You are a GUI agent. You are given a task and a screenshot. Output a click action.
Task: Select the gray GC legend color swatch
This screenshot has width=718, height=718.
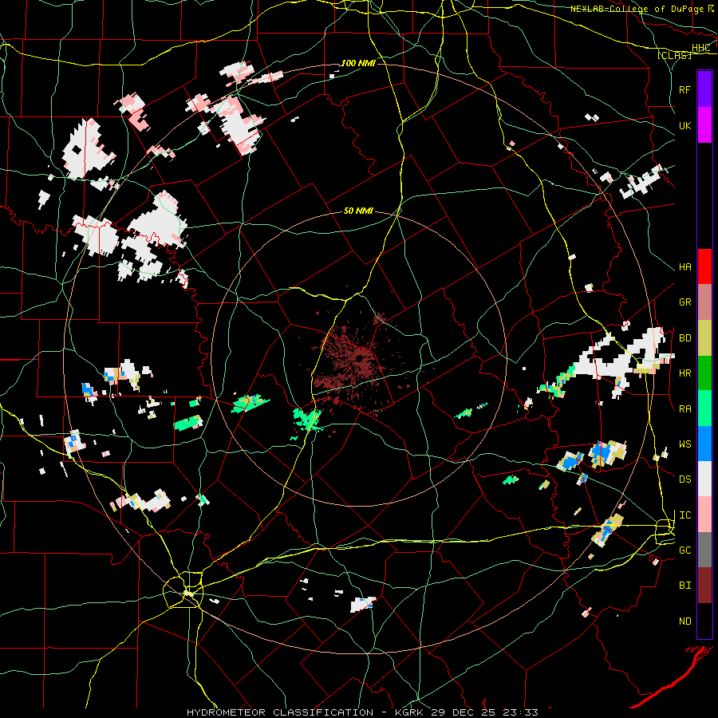pyautogui.click(x=704, y=550)
